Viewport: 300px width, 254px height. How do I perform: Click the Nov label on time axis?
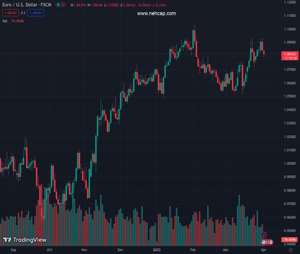click(84, 250)
